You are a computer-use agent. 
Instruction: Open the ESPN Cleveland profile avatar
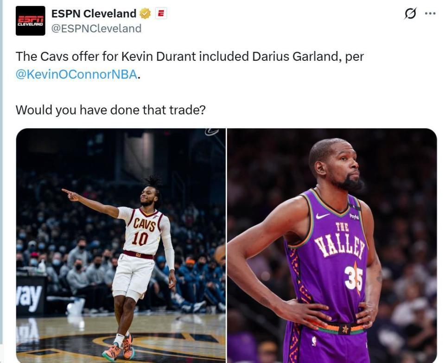[31, 21]
